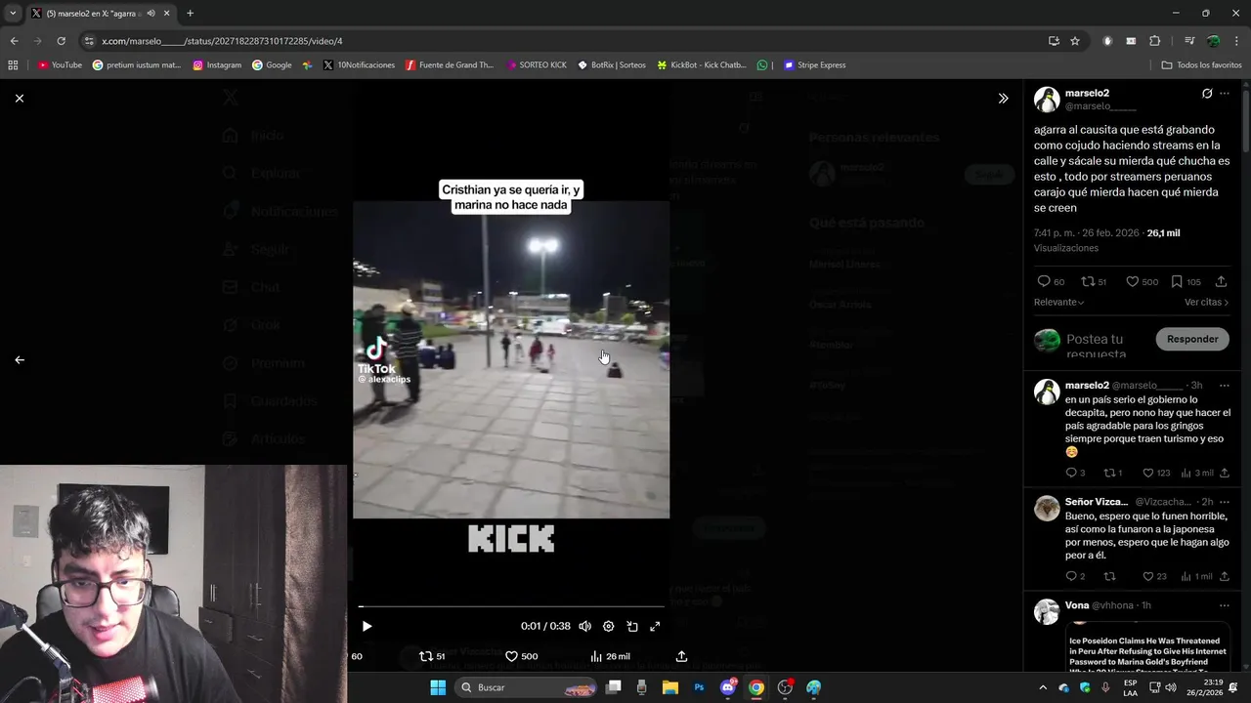Play the video

tap(367, 626)
